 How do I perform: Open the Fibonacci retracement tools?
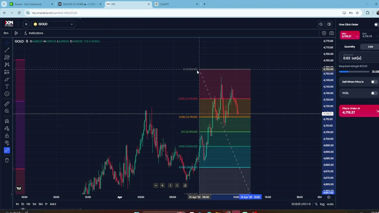(7, 57)
